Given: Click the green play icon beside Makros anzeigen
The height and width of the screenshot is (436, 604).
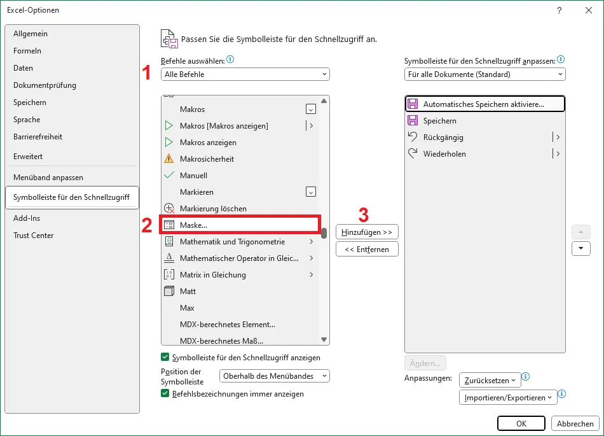Looking at the screenshot, I should (x=169, y=142).
